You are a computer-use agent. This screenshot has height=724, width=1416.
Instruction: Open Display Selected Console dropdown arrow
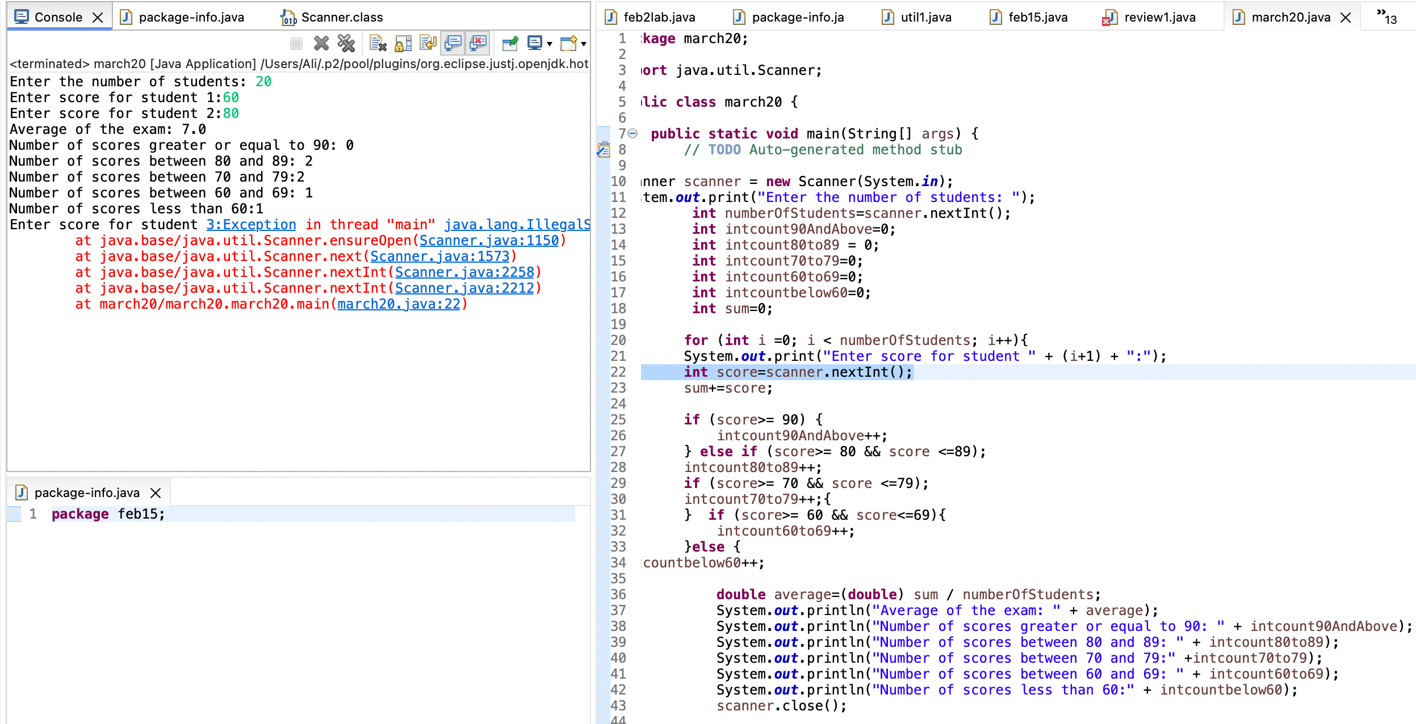[x=550, y=44]
